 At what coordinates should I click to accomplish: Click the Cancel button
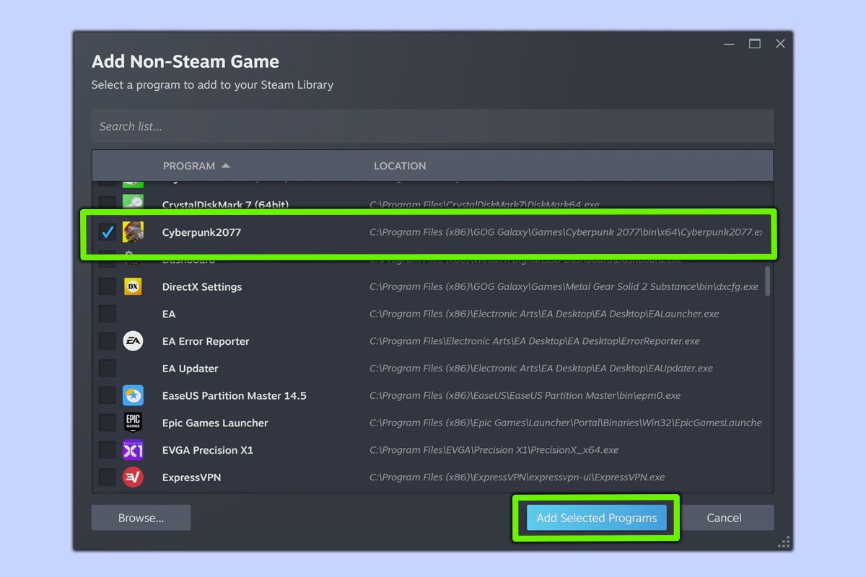725,517
